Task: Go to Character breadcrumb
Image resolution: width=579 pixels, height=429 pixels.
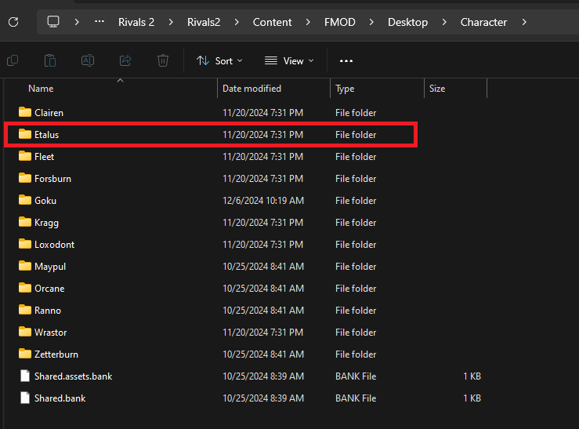Action: point(483,22)
